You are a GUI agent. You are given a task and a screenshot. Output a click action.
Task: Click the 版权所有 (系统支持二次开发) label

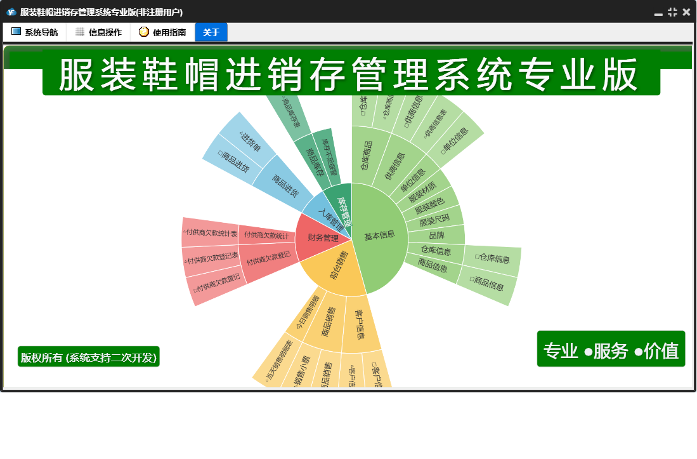pyautogui.click(x=88, y=357)
